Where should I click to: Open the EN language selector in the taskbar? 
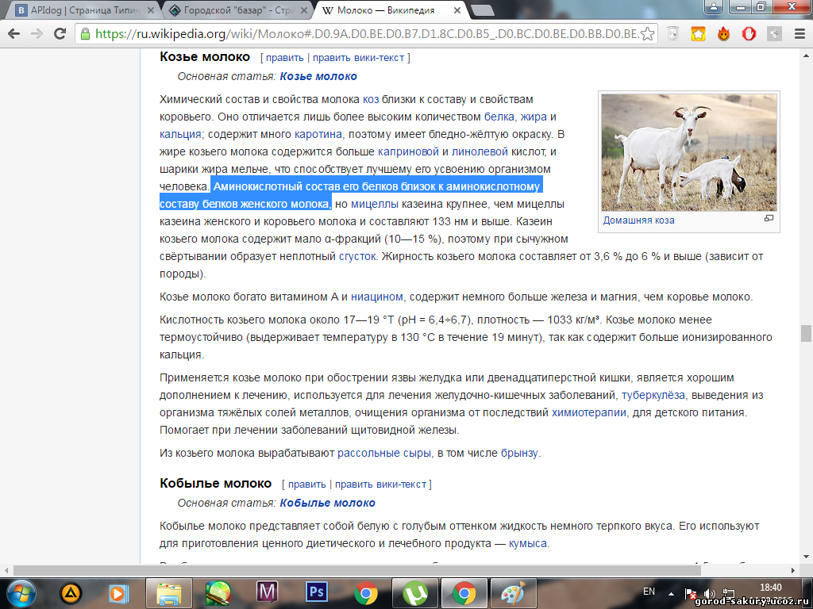[x=649, y=592]
